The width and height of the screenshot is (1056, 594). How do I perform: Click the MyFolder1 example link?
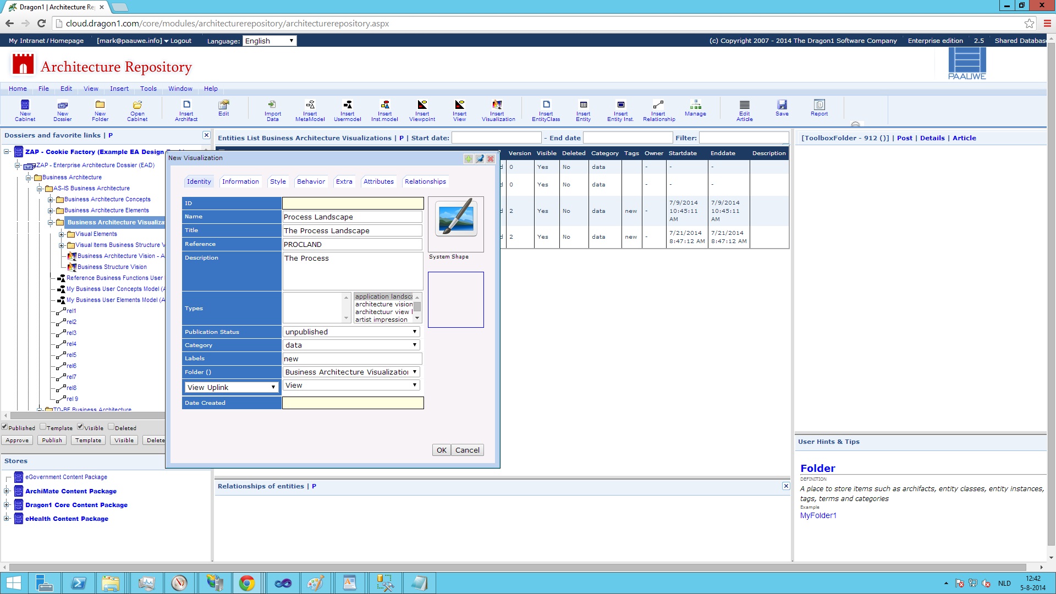818,515
